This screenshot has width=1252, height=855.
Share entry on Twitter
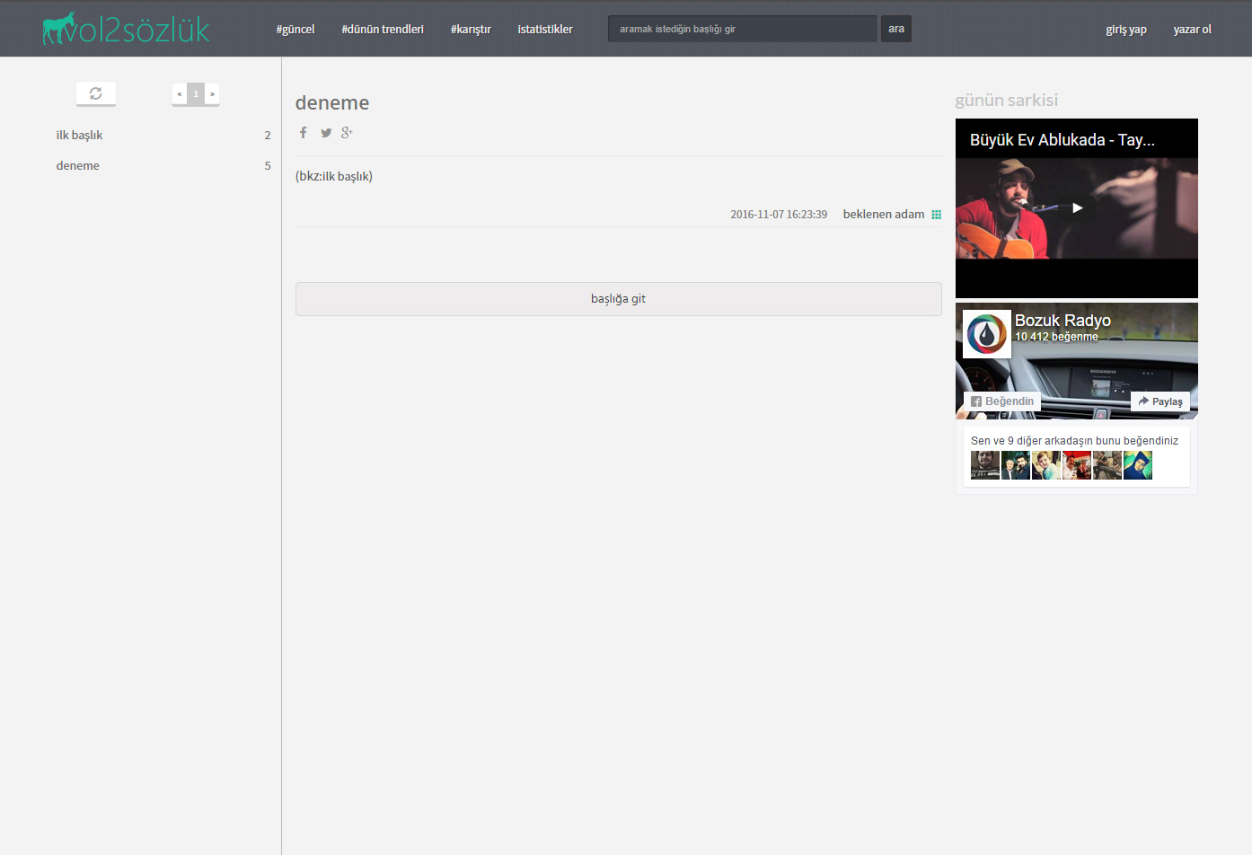(326, 133)
